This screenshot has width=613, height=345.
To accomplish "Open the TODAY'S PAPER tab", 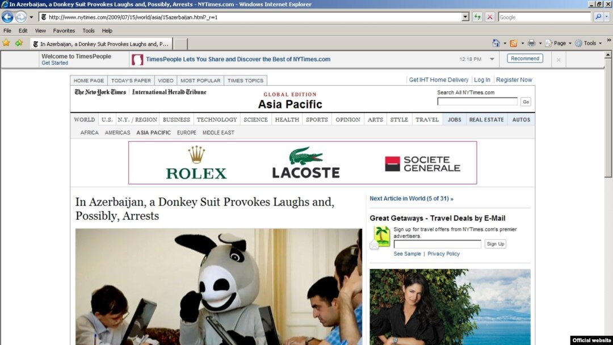I will 131,81.
